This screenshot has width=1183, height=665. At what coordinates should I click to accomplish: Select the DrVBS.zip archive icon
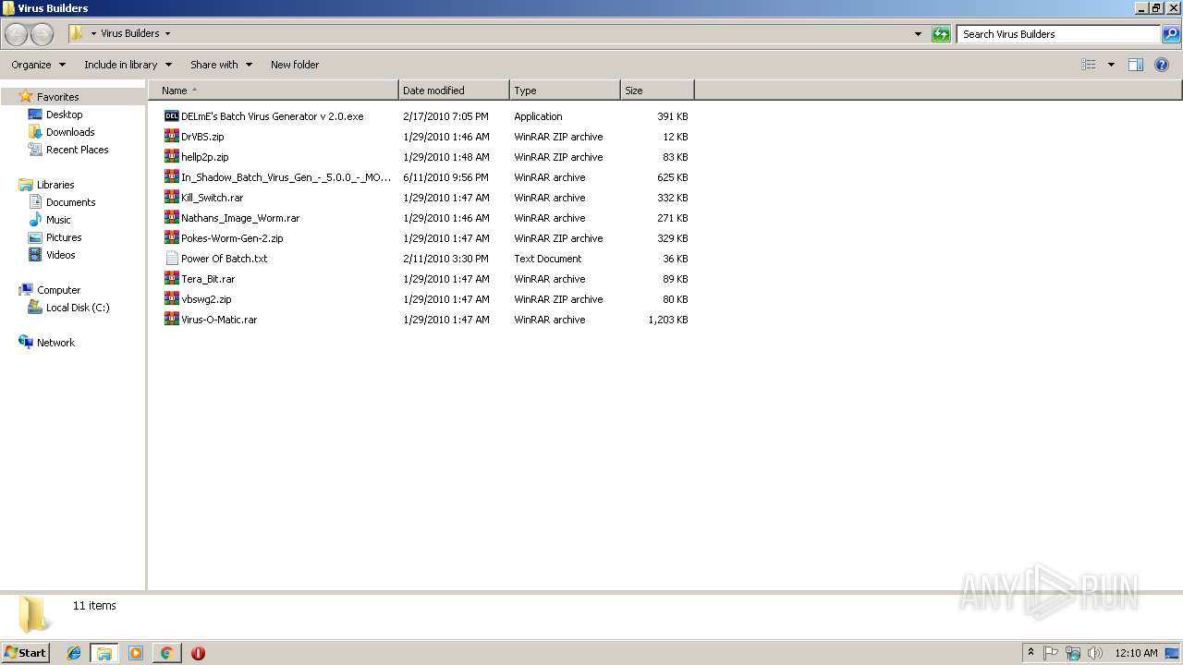tap(172, 137)
